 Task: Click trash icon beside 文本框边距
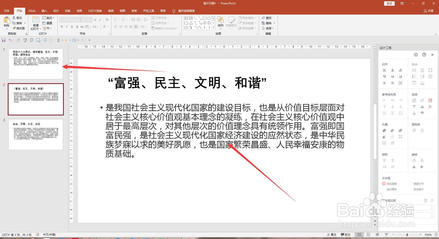click(425, 200)
